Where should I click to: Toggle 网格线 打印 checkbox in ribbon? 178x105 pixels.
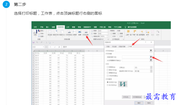111,36
